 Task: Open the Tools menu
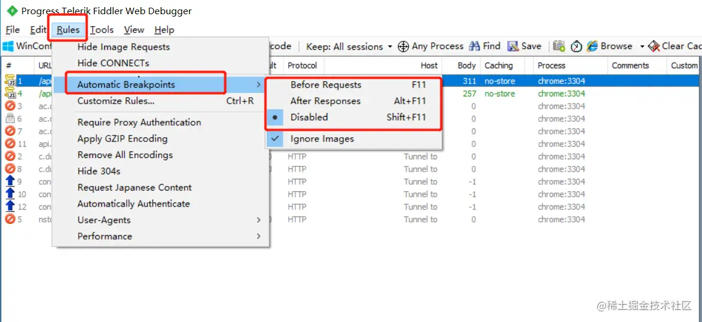[x=102, y=30]
